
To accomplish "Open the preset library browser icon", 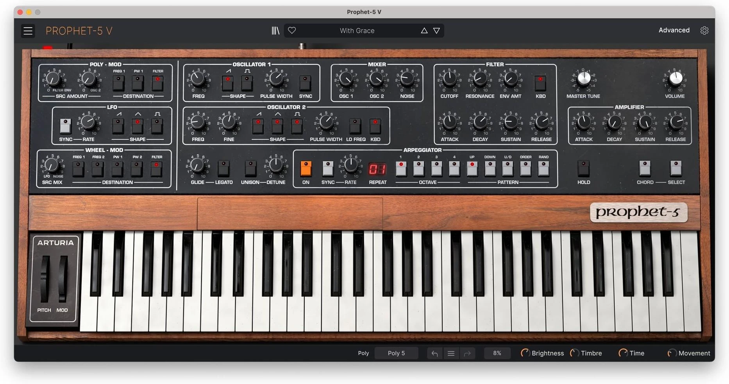I will [275, 30].
